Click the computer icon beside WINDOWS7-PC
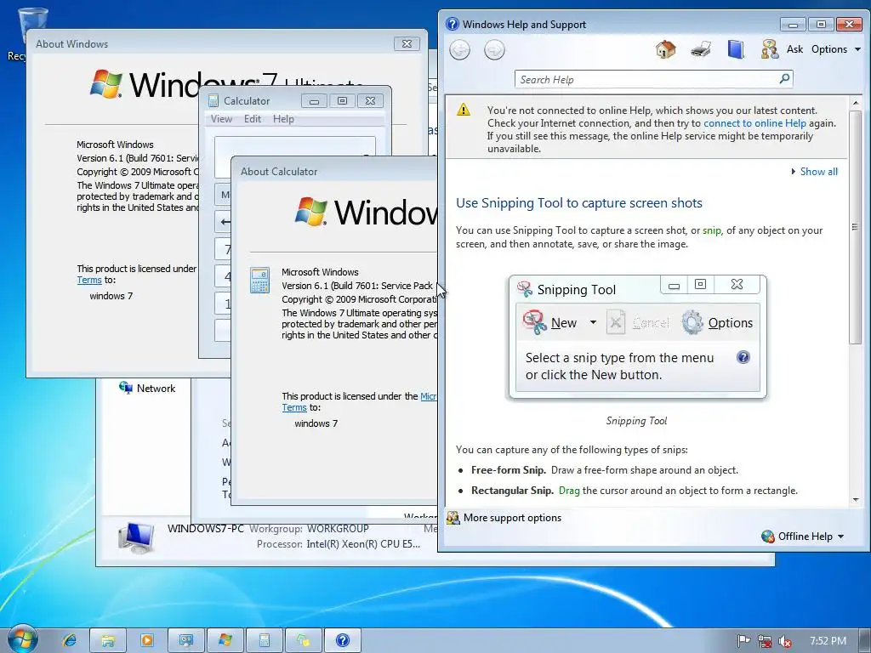The width and height of the screenshot is (871, 653). (135, 537)
